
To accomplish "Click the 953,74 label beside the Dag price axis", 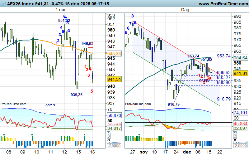I will [x=224, y=56].
